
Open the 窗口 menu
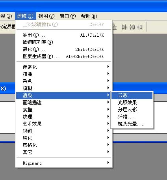pos(68,16)
